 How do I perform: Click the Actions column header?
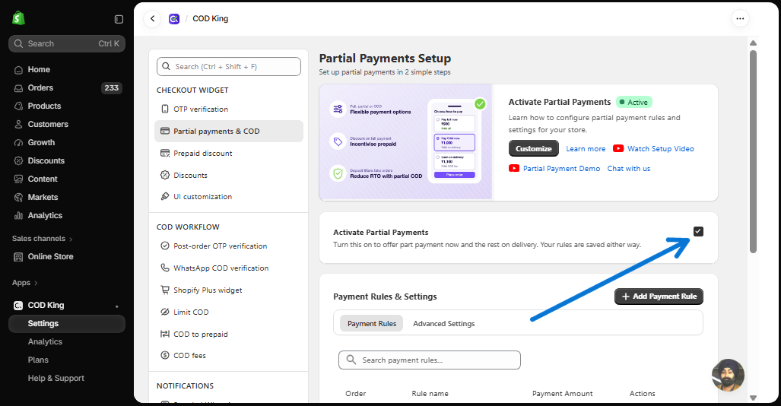(642, 394)
